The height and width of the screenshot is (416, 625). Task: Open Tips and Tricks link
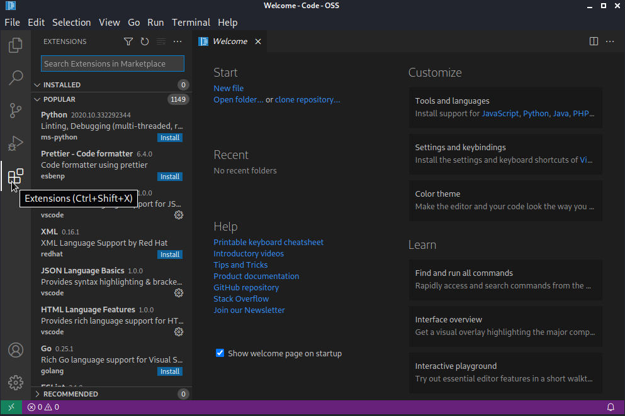click(240, 265)
